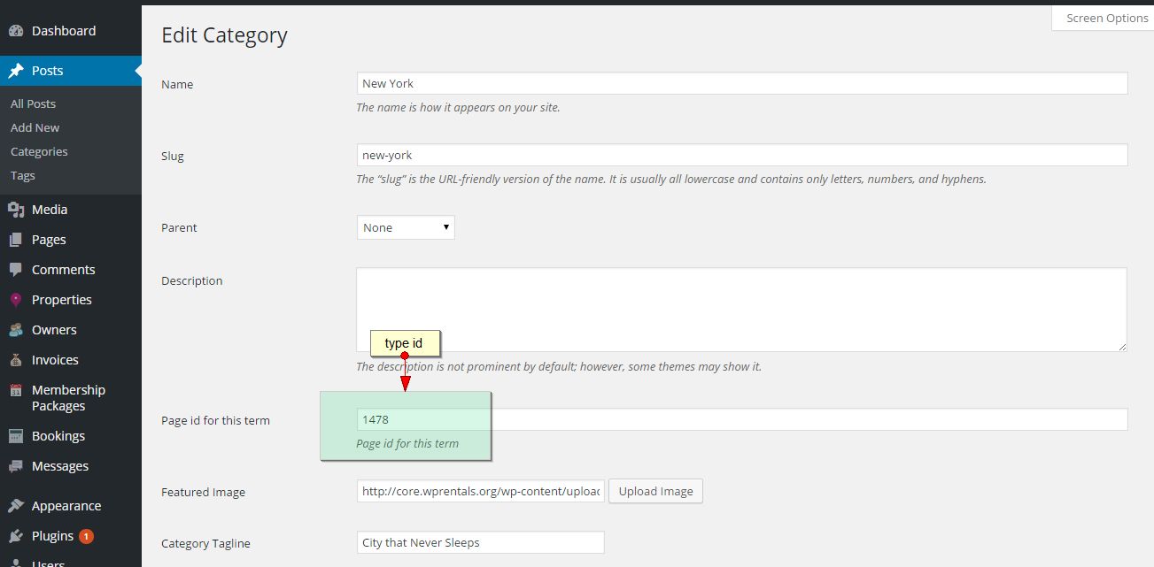Click the hint about name on your site

click(x=458, y=107)
